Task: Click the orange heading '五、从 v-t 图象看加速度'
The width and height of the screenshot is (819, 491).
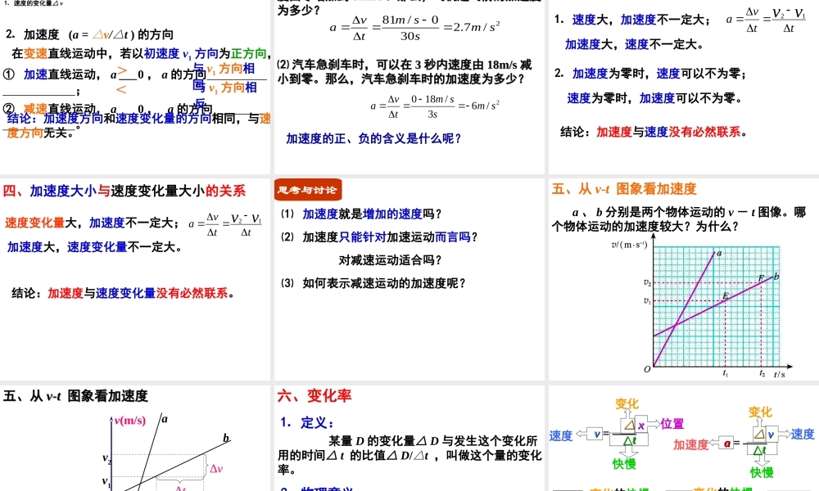Action: tap(625, 189)
